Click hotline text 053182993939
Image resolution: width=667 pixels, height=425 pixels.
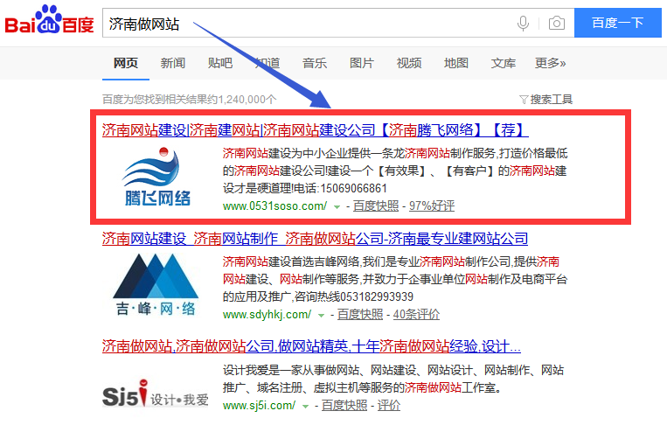377,296
